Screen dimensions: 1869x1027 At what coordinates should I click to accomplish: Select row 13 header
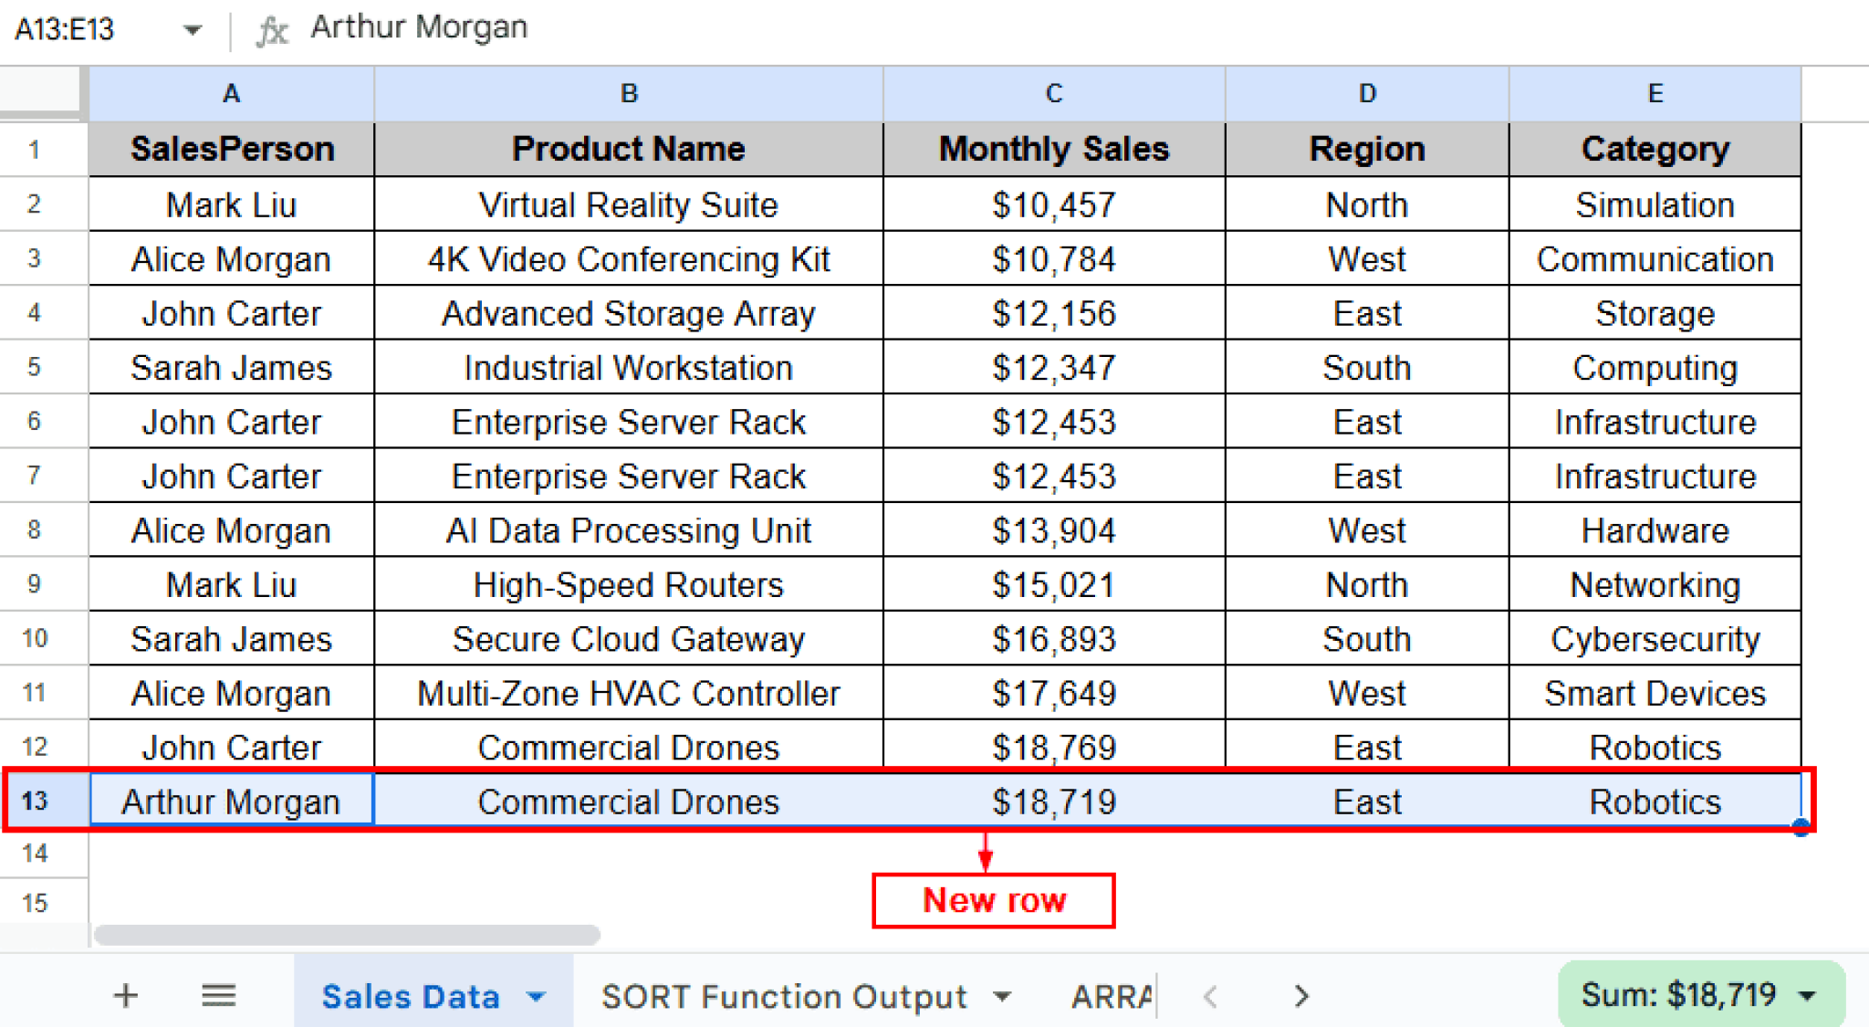[x=35, y=801]
